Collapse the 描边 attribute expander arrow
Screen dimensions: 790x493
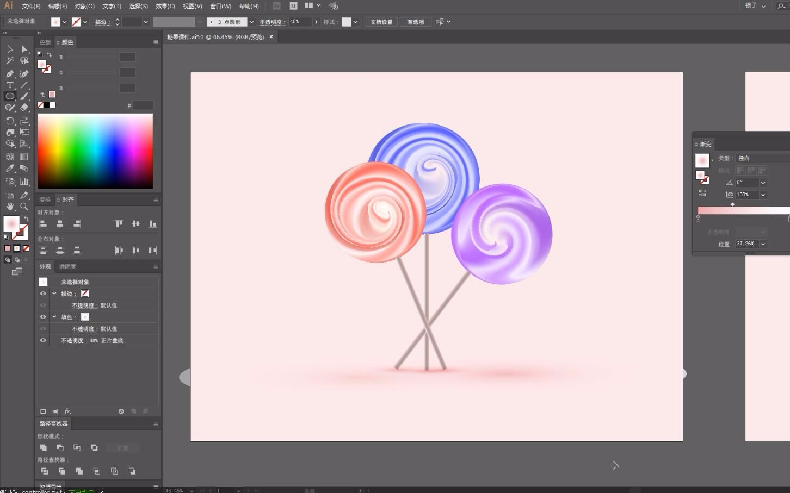[54, 294]
